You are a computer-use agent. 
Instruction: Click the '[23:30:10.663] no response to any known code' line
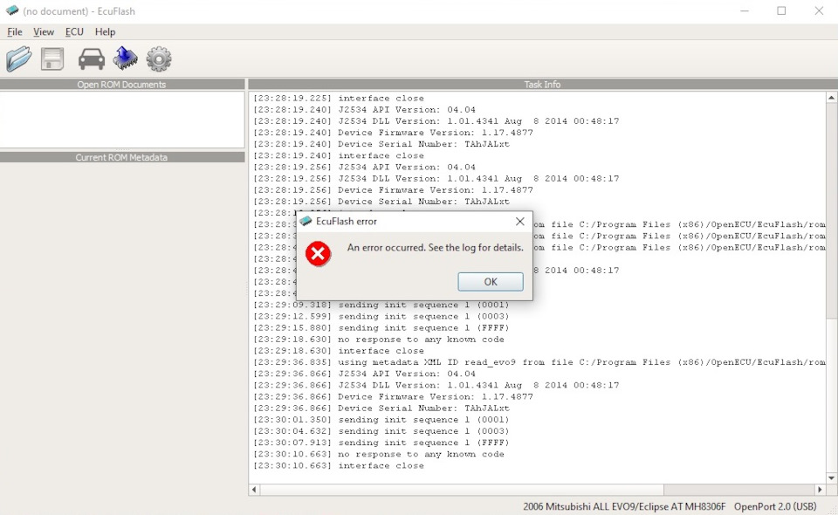coord(378,454)
